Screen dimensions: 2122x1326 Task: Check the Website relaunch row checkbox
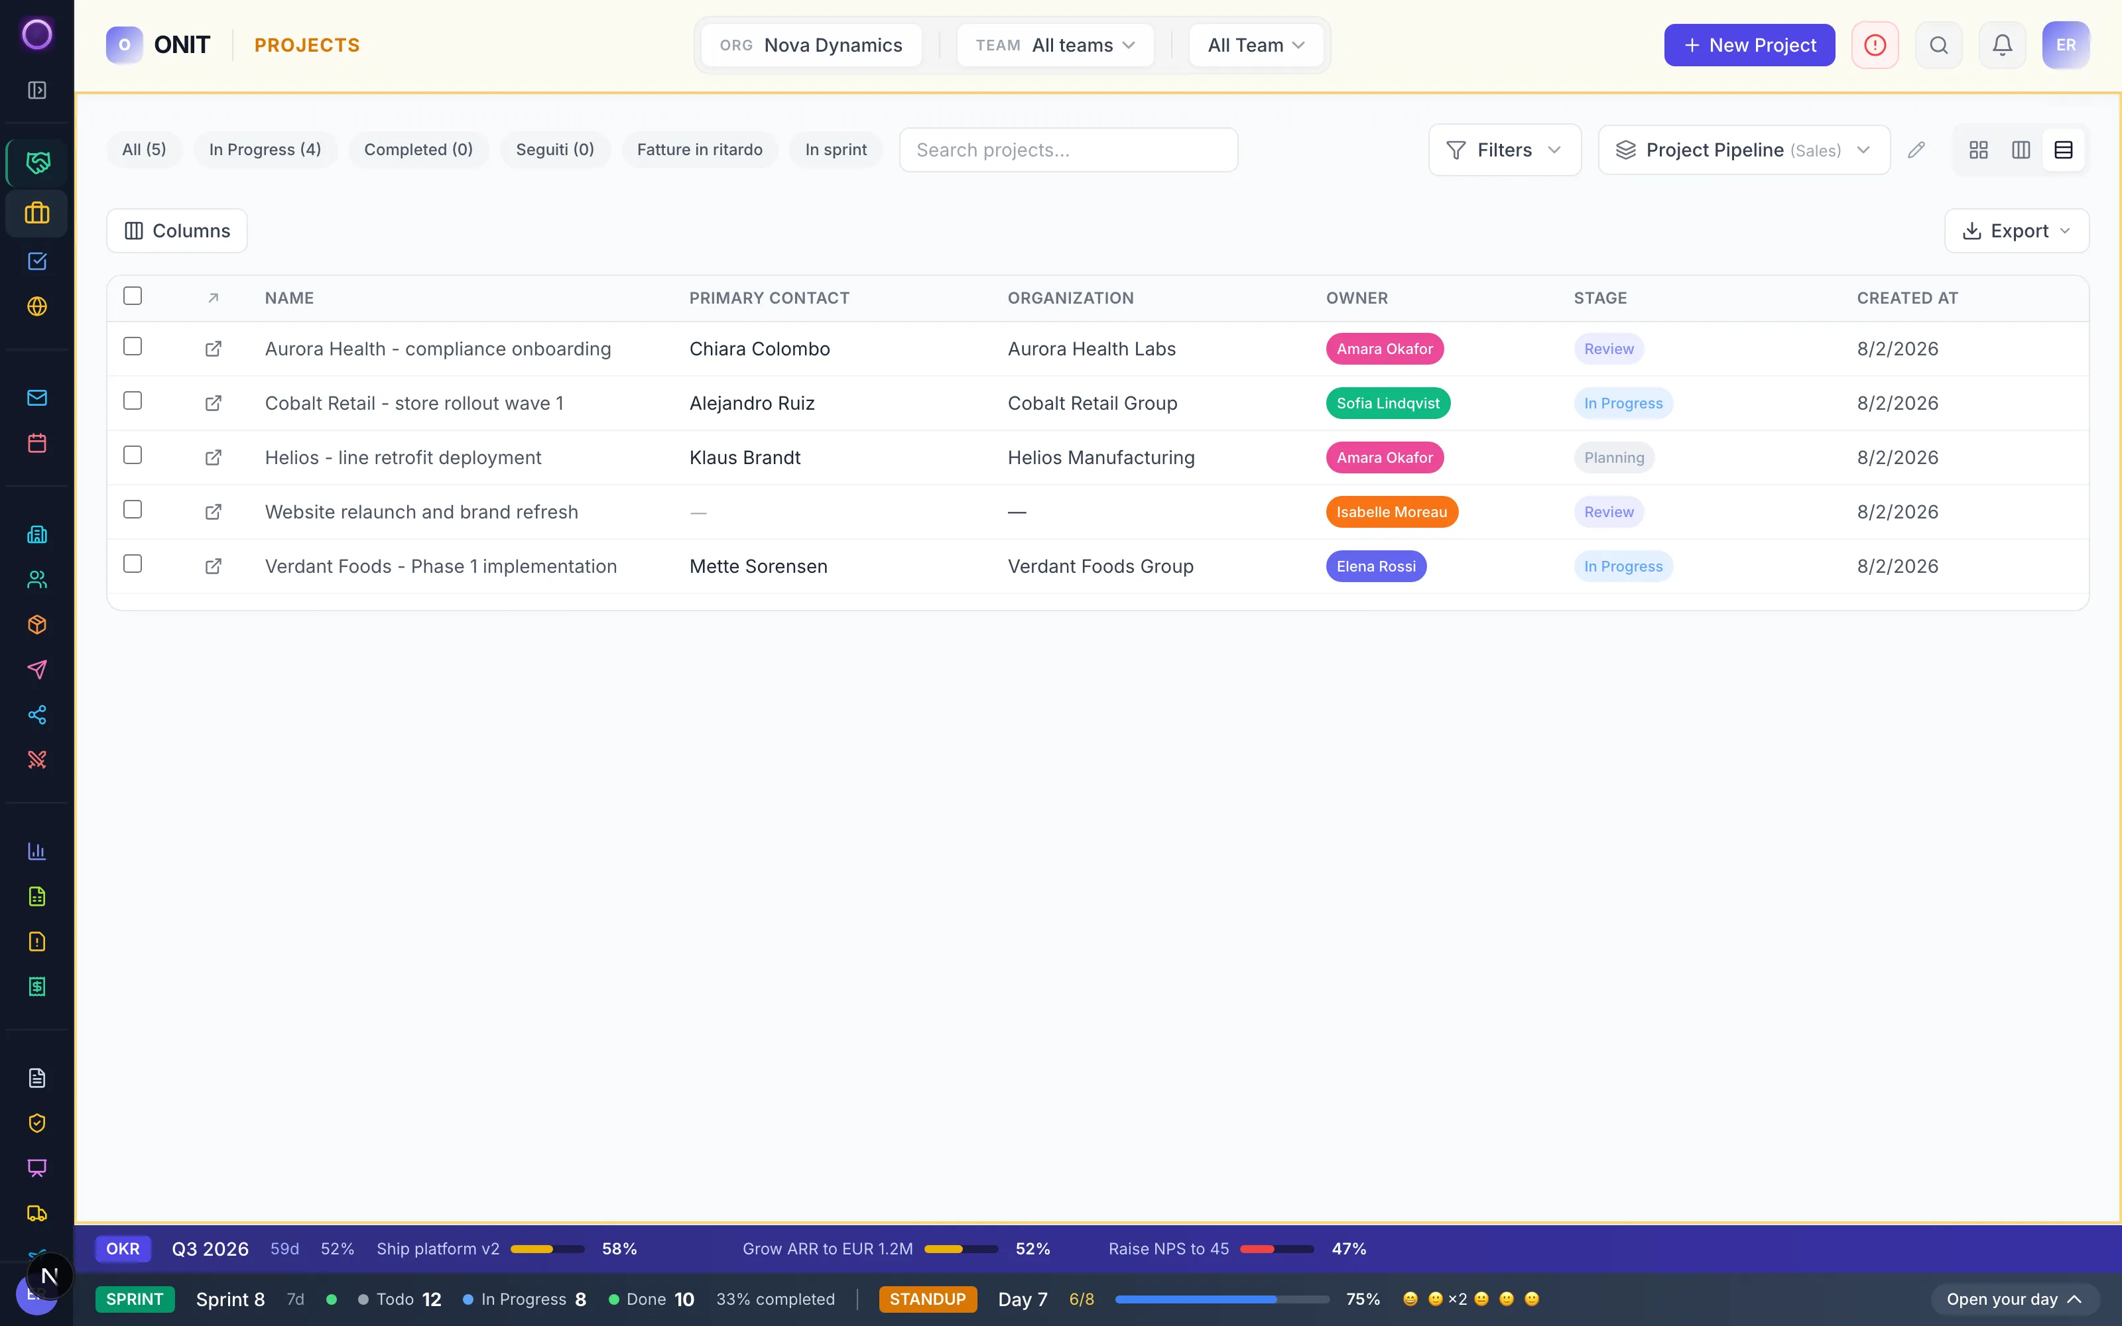[133, 510]
